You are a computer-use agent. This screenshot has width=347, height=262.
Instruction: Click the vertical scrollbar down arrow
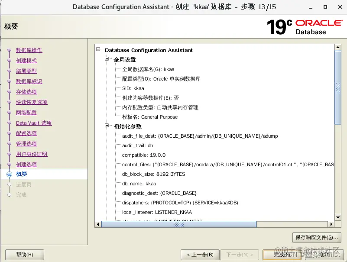click(x=338, y=217)
